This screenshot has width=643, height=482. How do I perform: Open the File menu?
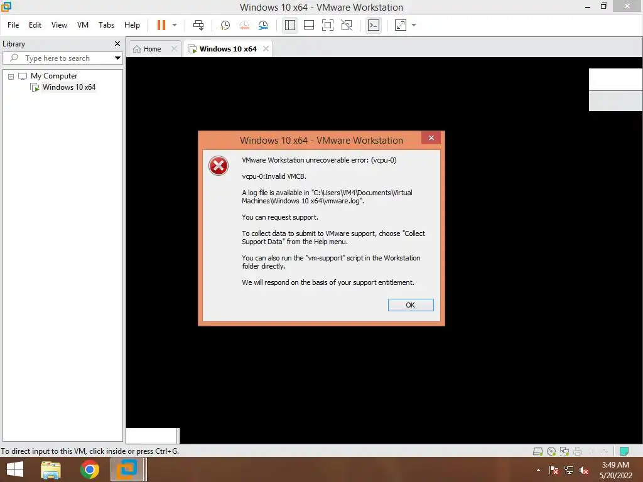tap(13, 25)
